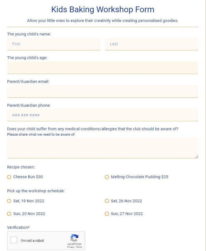Check the "I'm not a robot" checkbox
The width and height of the screenshot is (206, 251).
click(14, 240)
